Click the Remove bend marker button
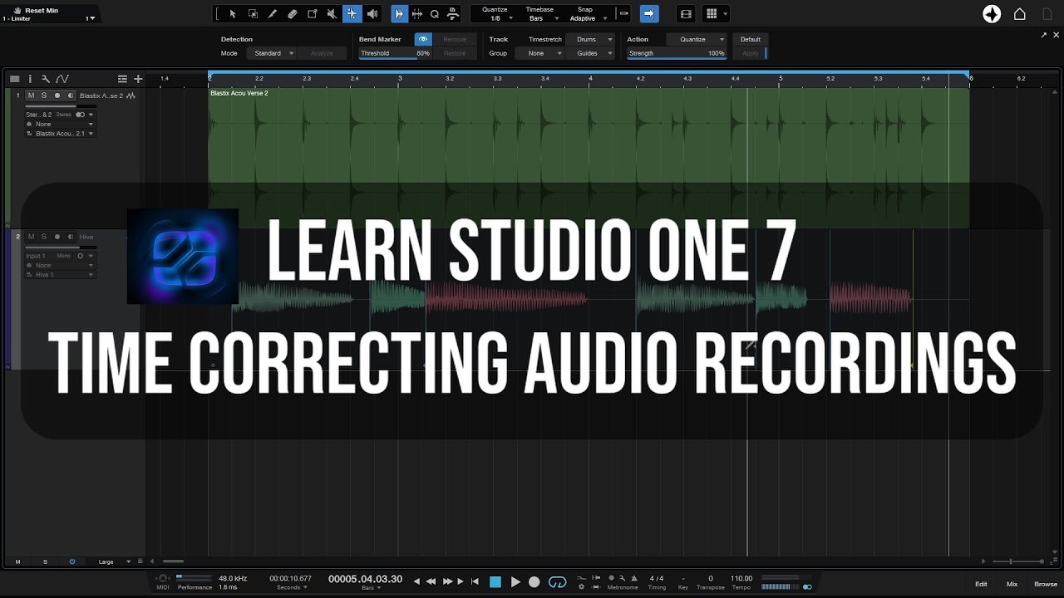 coord(455,39)
